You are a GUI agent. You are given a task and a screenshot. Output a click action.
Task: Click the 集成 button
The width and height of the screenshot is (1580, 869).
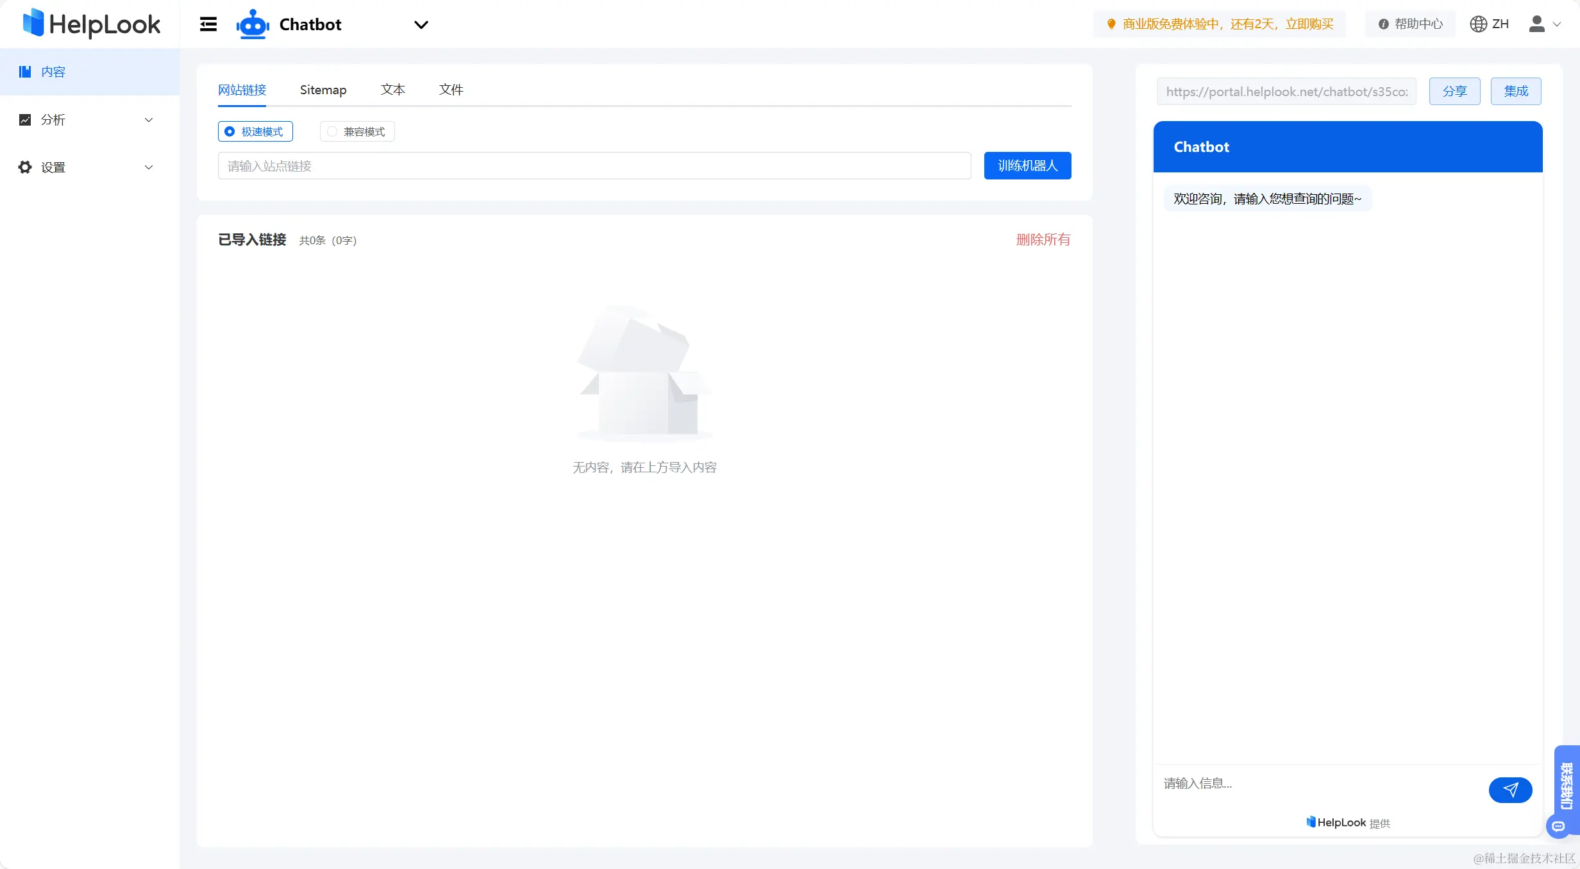[1516, 91]
